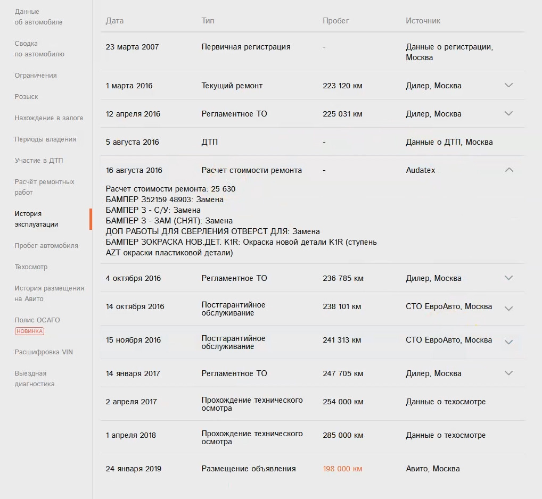Open Полис ОСАГО marked Новинка
The width and height of the screenshot is (542, 499).
click(x=37, y=320)
